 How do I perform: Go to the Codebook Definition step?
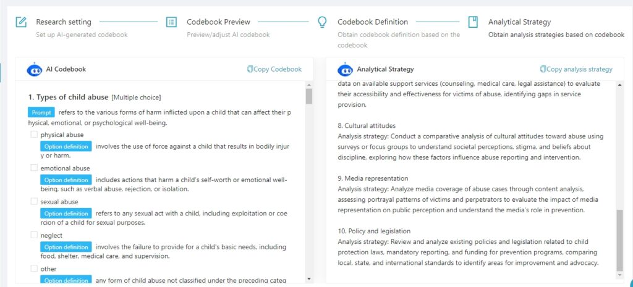click(x=373, y=22)
